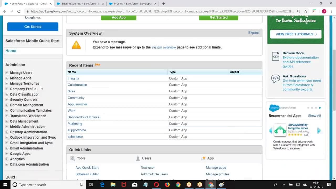Click the Data.com Administration sidebar label
This screenshot has height=189, width=336.
click(x=29, y=164)
